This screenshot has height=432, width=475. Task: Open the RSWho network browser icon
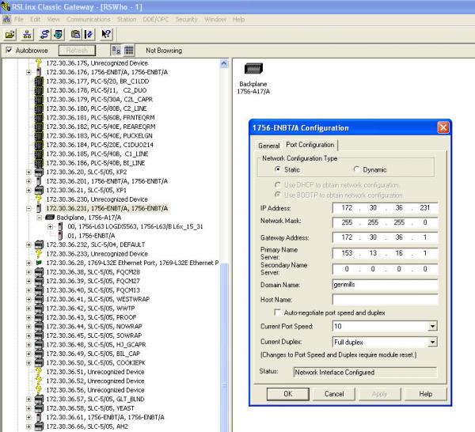tap(27, 35)
